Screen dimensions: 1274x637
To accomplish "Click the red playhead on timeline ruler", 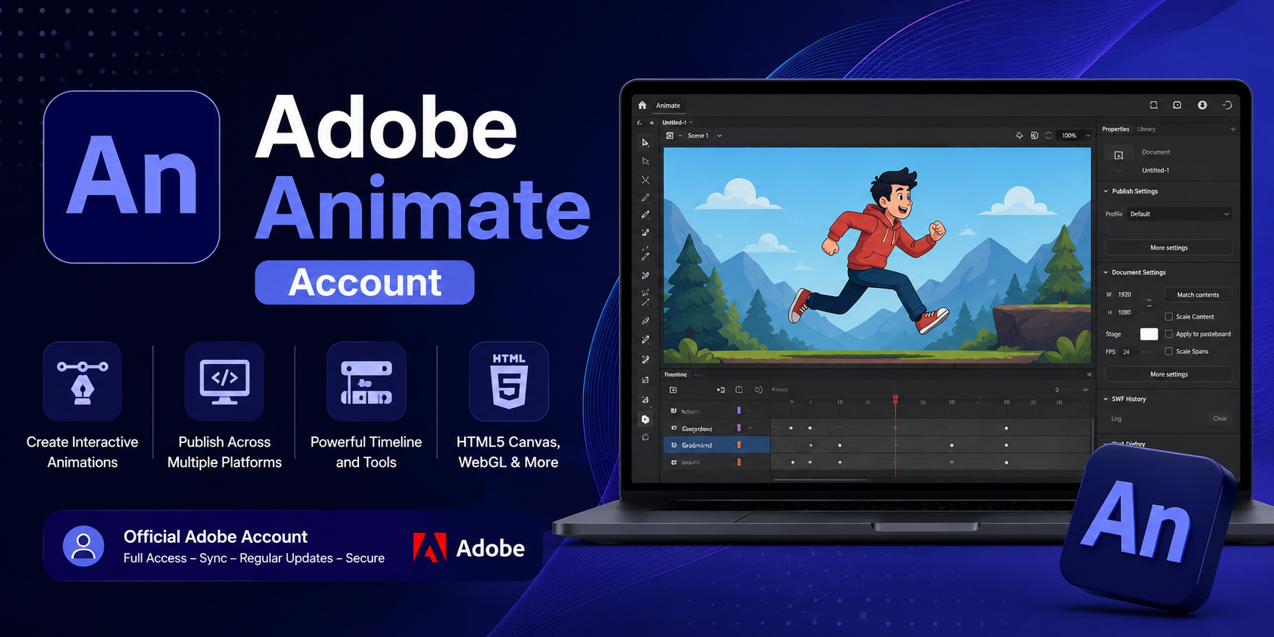I will click(x=896, y=398).
